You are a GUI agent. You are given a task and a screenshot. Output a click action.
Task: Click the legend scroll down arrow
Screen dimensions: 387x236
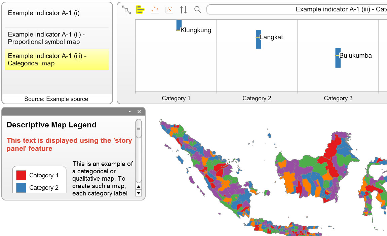[139, 193]
